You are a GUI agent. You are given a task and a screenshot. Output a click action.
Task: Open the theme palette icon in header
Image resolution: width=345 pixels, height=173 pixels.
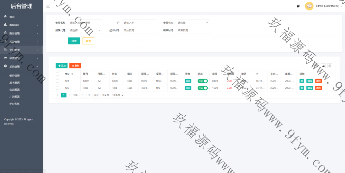point(298,6)
